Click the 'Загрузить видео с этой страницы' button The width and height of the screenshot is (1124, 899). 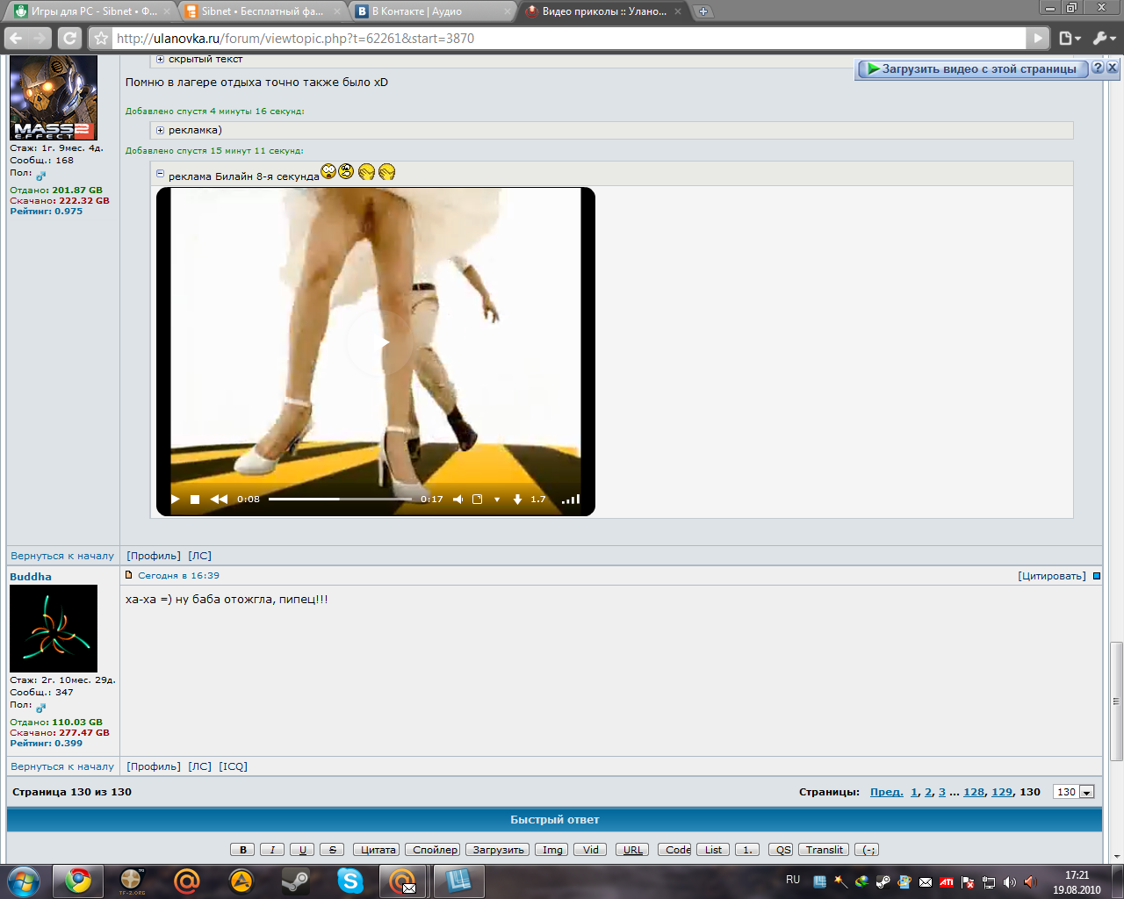(972, 68)
